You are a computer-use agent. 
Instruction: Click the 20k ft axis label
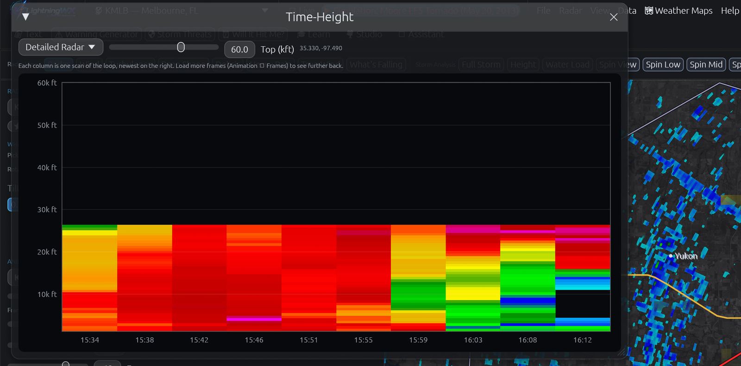pyautogui.click(x=47, y=252)
